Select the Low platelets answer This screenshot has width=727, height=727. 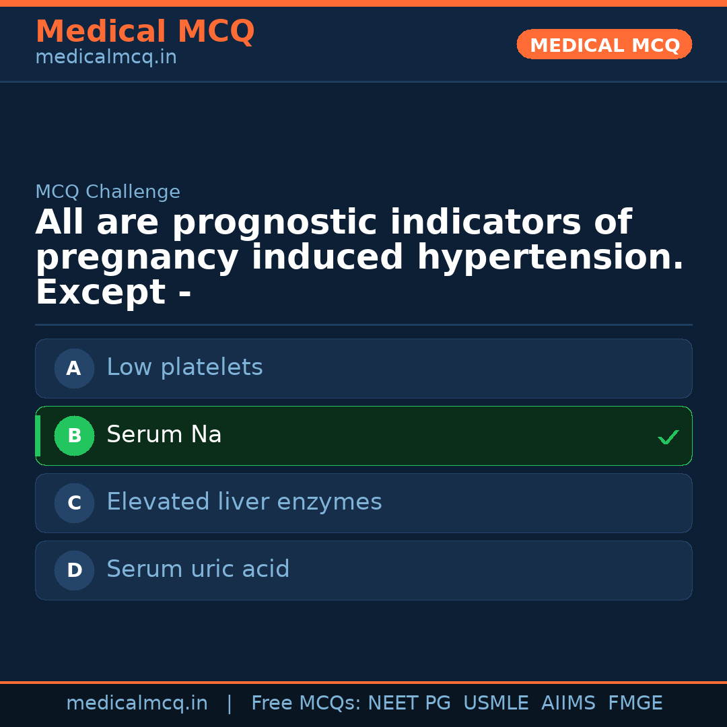click(184, 368)
